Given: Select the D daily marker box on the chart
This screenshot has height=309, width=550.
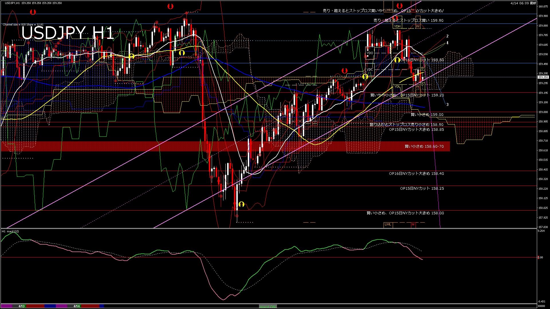Looking at the screenshot, I should (422, 68).
